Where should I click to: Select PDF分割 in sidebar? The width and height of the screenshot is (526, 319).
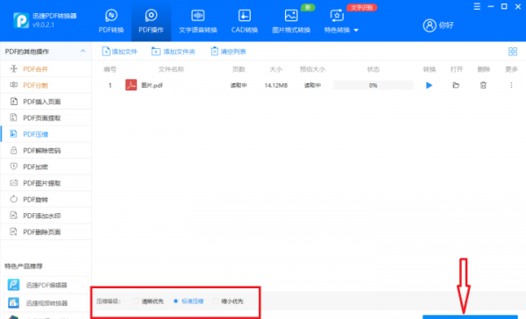coord(46,85)
